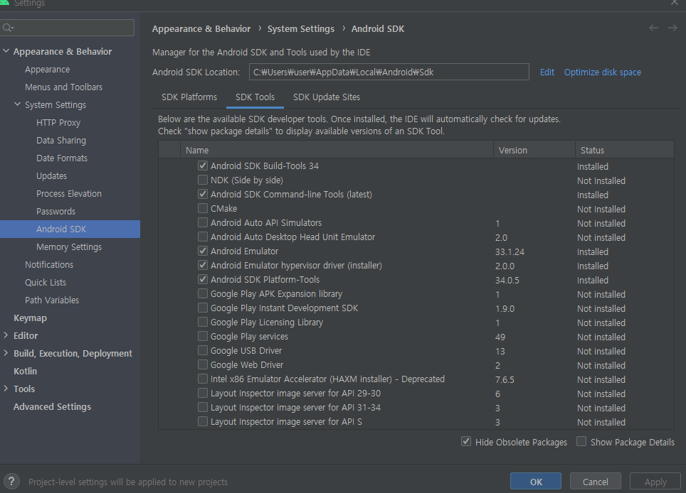686x493 pixels.
Task: Enable the CMake checkbox
Action: coord(203,208)
